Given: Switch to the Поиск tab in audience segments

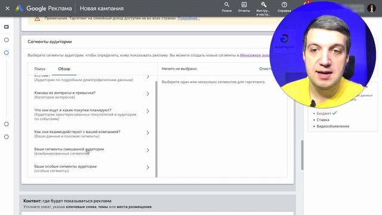Looking at the screenshot, I should click(x=40, y=69).
